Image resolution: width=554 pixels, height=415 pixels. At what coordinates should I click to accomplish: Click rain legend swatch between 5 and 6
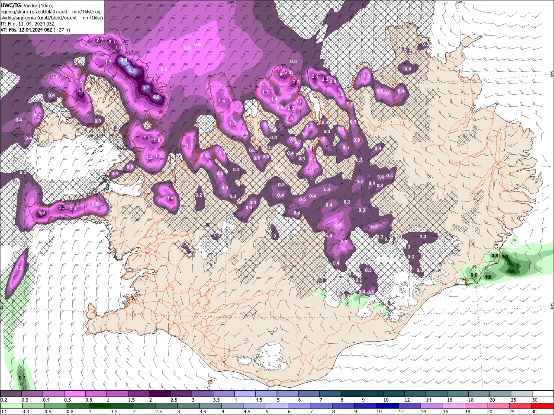click(277, 405)
